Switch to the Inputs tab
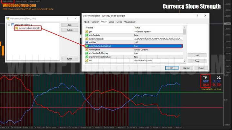Image resolution: width=232 pixels, height=130 pixels. tap(104, 22)
